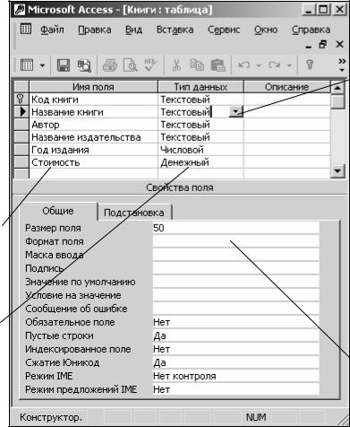Viewport: 350px width, 427px height.
Task: Click the Формат поля input box
Action: point(235,241)
